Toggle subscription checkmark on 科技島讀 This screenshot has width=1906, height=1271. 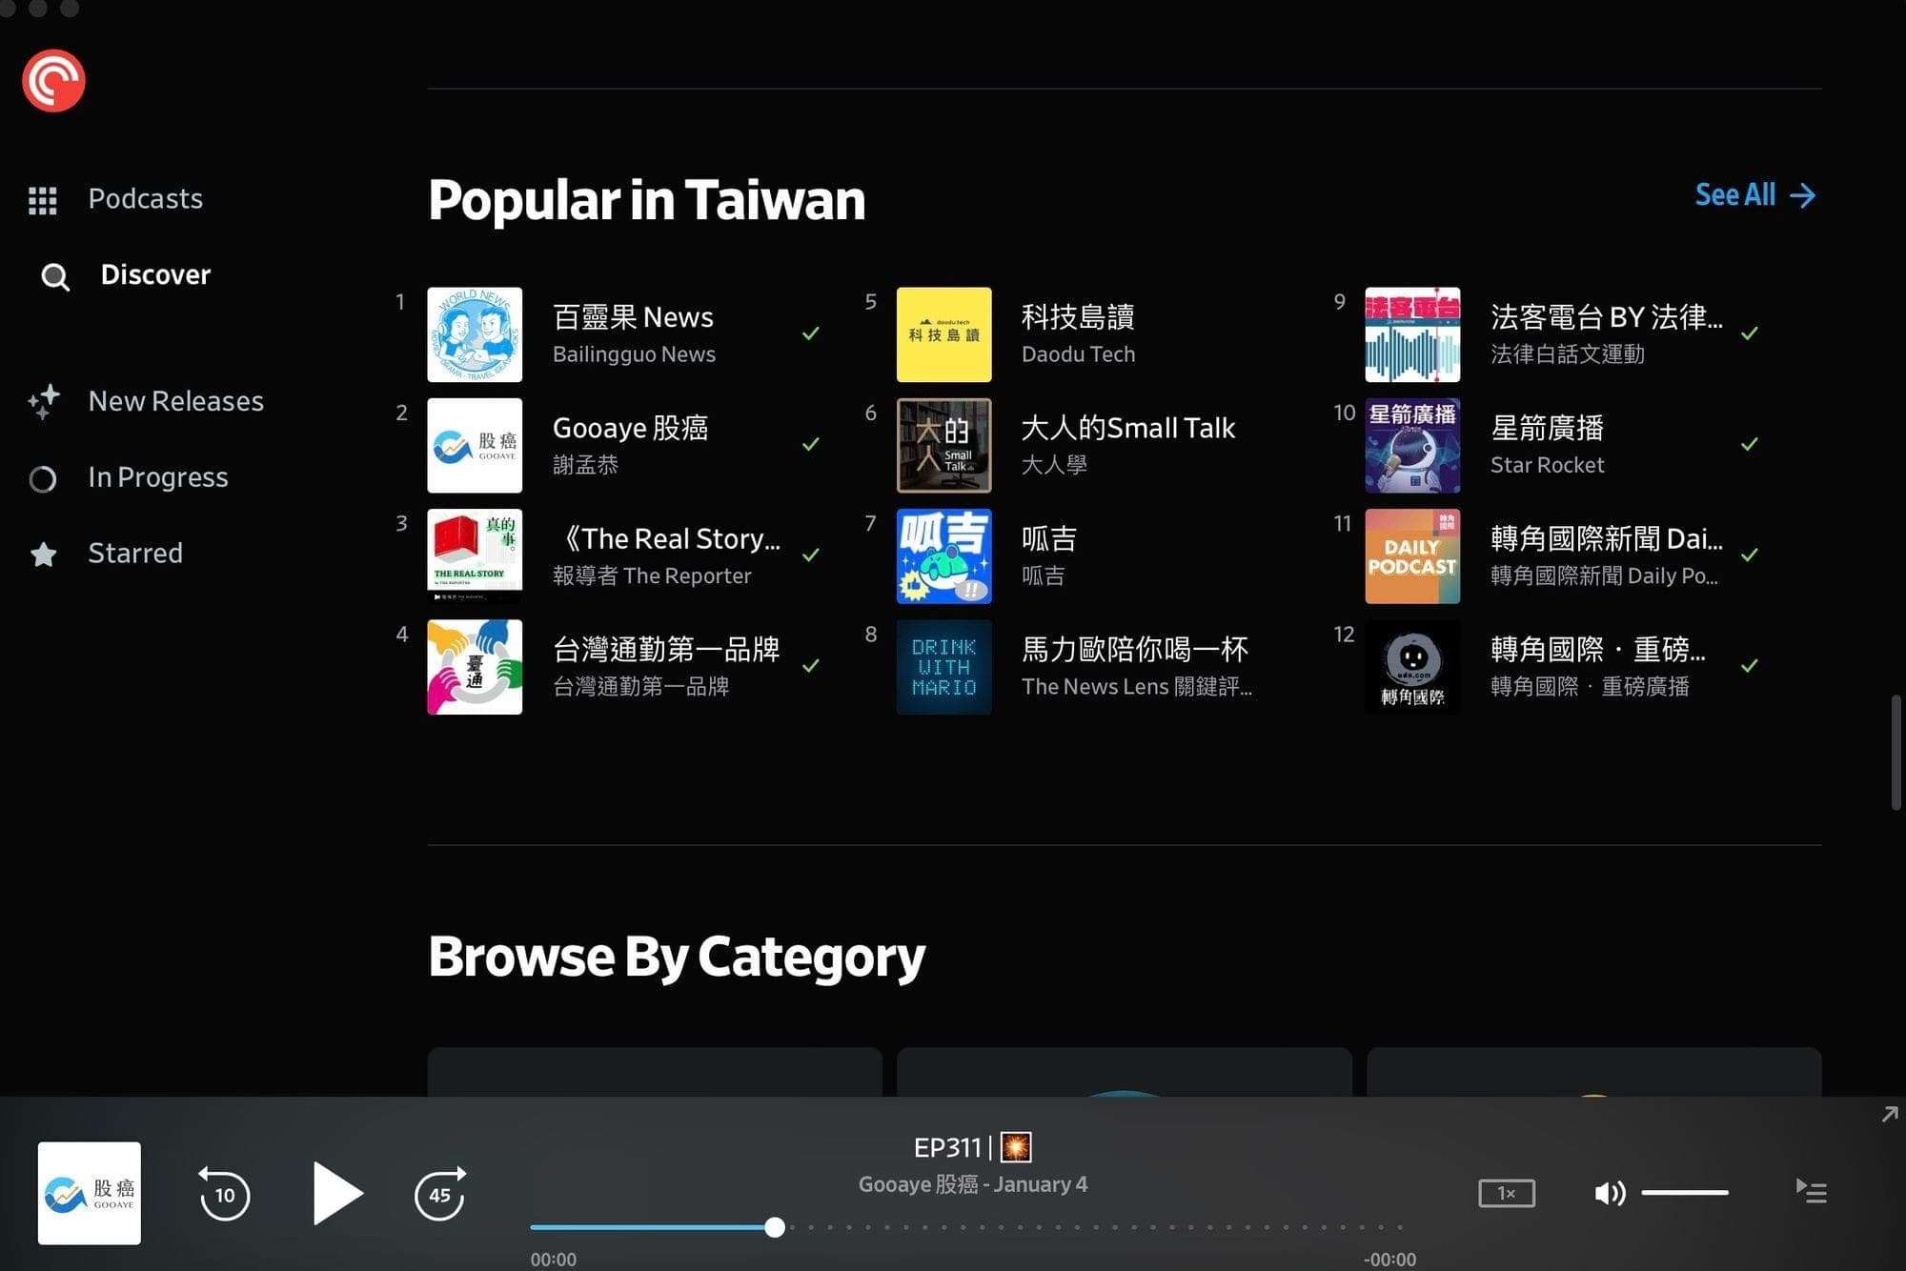(x=1281, y=333)
